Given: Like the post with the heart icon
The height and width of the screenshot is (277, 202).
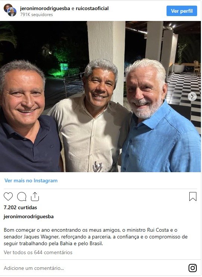Looking at the screenshot, I should coord(8,197).
